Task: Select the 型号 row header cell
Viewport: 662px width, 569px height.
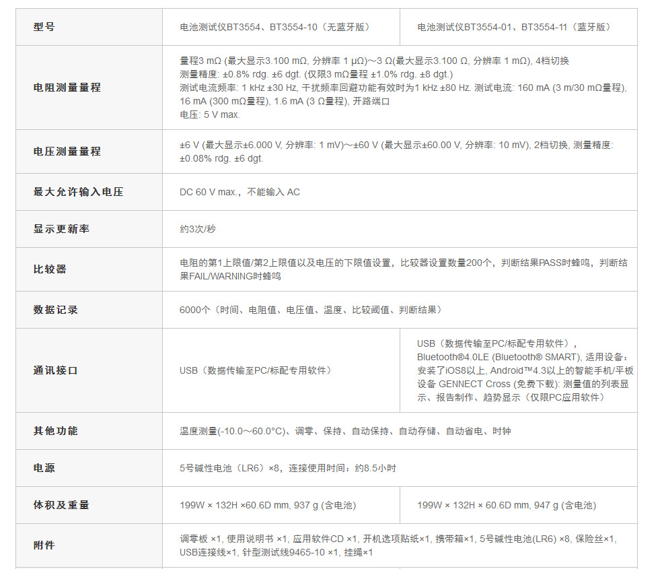Action: tap(89, 27)
